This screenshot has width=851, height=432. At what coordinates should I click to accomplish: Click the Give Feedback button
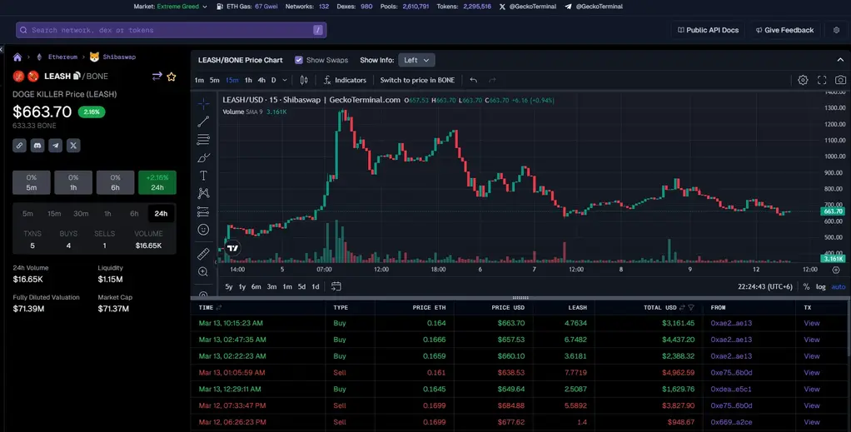(784, 31)
